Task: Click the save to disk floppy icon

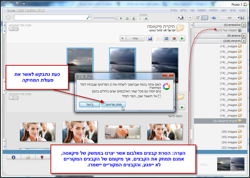Action: tap(150, 38)
